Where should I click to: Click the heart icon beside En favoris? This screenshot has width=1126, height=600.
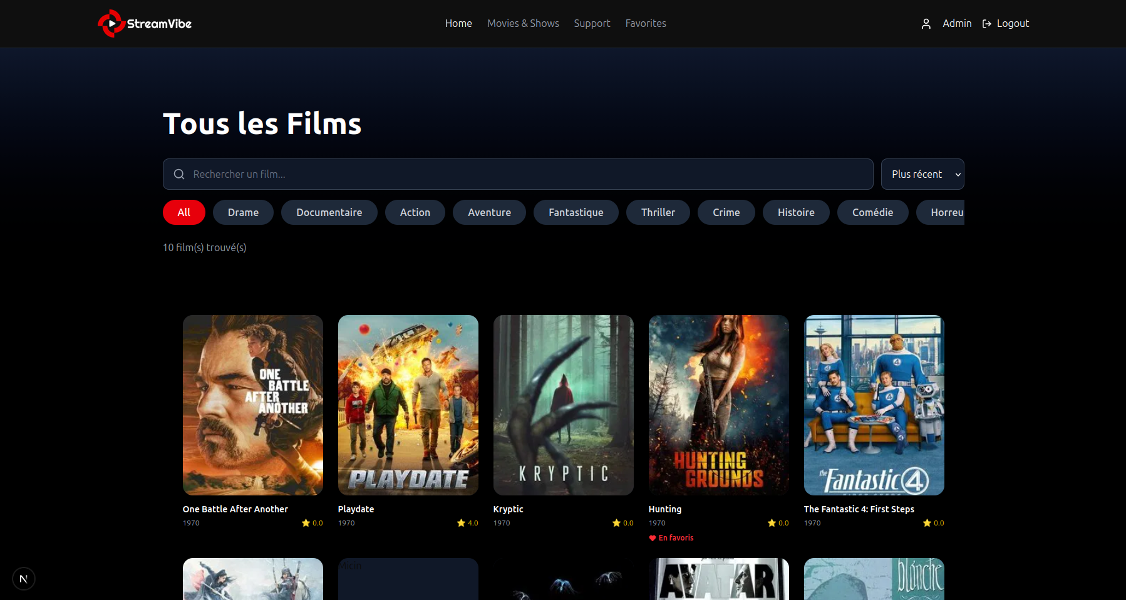click(653, 538)
